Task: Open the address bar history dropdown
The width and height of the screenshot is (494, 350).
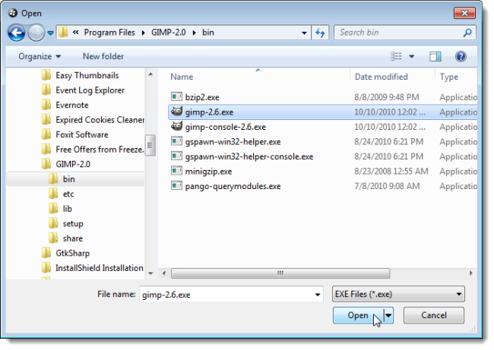Action: coord(304,33)
